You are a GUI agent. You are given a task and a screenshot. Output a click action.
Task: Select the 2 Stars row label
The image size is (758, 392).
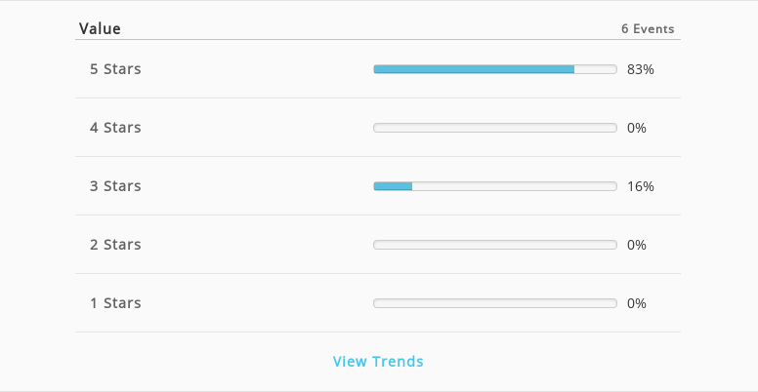pos(115,245)
